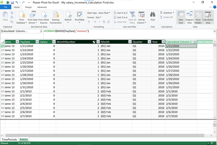This screenshot has height=145, width=217.
Task: Click Clear All Filters funnel icon
Action: click(133, 15)
